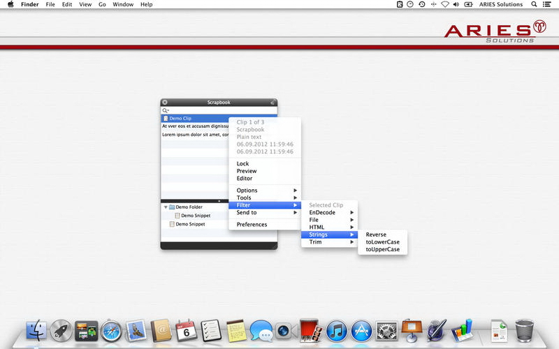Viewport: 559px width, 349px height.
Task: Launch iTunes from the dock
Action: (337, 329)
